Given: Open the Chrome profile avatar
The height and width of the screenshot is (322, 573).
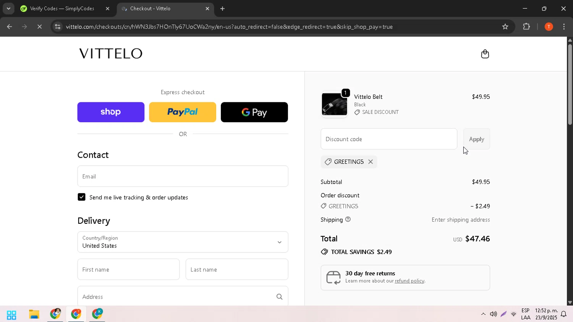Looking at the screenshot, I should pyautogui.click(x=549, y=27).
